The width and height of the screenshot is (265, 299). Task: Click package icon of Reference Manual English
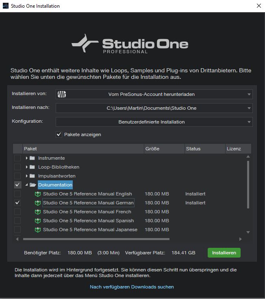pos(38,194)
